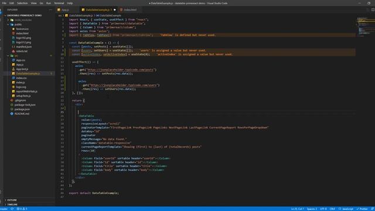Switch to the App.js editor tab
The width and height of the screenshot is (375, 211).
[65, 10]
